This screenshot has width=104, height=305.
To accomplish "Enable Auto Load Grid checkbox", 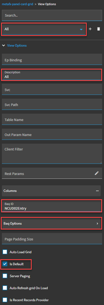I will click(x=5, y=252).
